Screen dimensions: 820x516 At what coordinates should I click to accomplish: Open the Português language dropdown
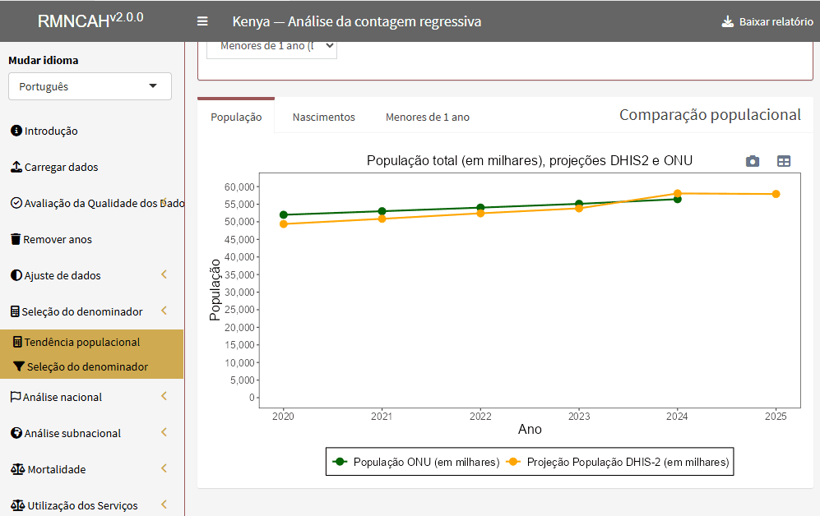(90, 86)
